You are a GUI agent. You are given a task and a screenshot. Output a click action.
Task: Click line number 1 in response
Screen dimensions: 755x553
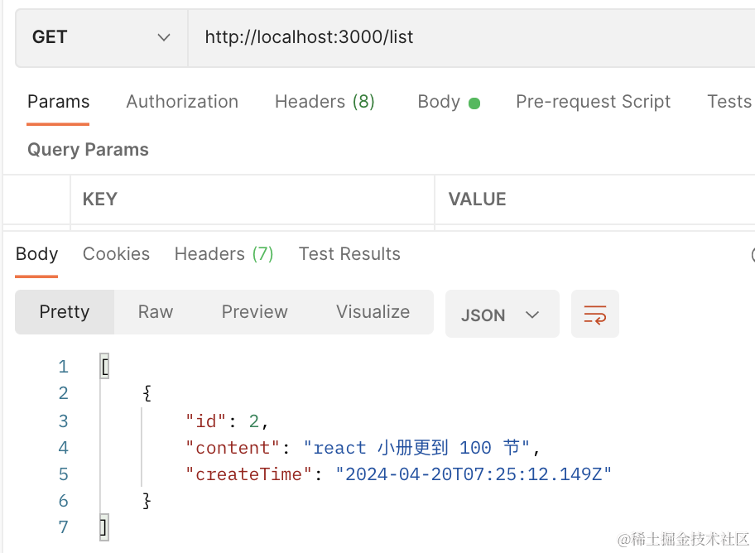tap(63, 367)
